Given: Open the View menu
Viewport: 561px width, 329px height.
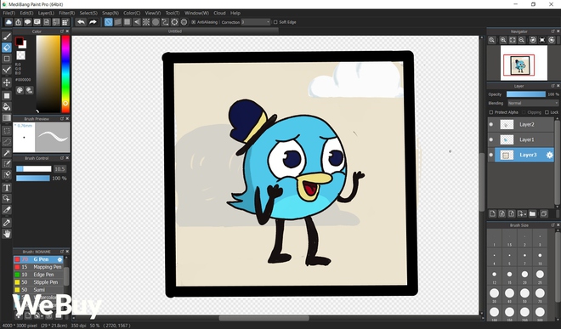Looking at the screenshot, I should [153, 13].
